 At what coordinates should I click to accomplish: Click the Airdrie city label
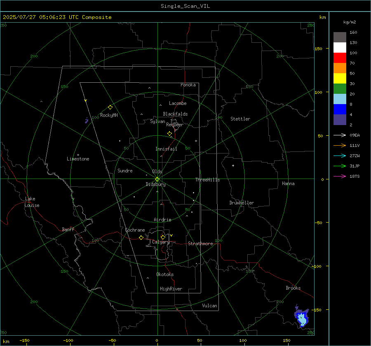[162, 220]
